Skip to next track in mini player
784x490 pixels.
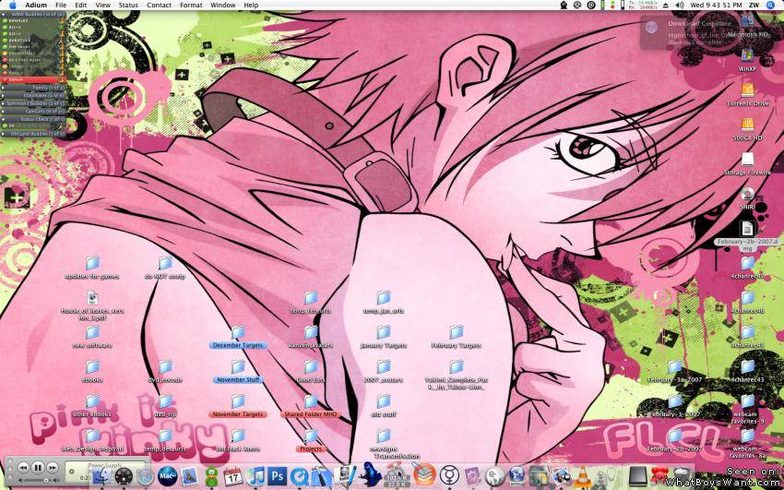53,467
